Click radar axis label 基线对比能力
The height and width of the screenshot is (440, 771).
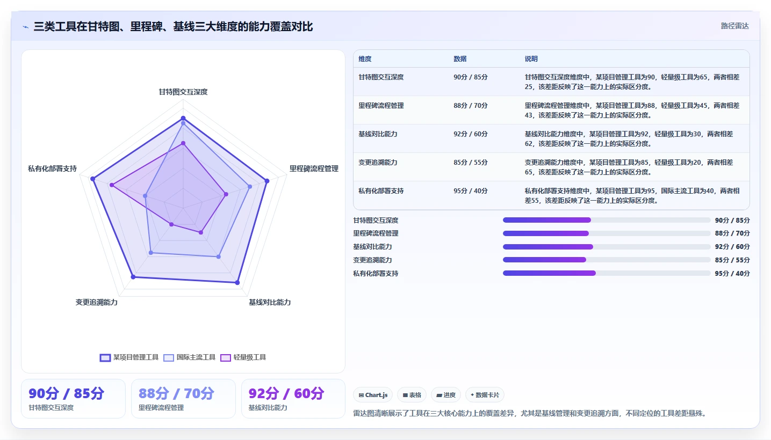270,303
